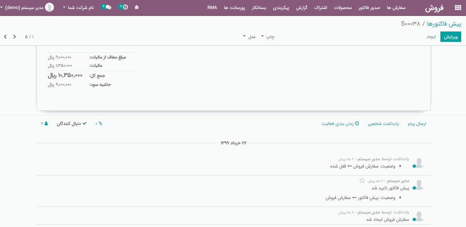Expand the 'چاپ' print dropdown
Image resolution: width=466 pixels, height=227 pixels.
coord(268,37)
